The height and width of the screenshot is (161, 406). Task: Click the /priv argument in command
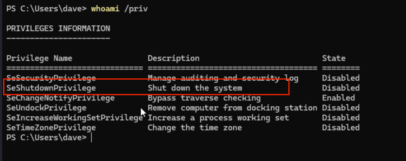(x=136, y=9)
